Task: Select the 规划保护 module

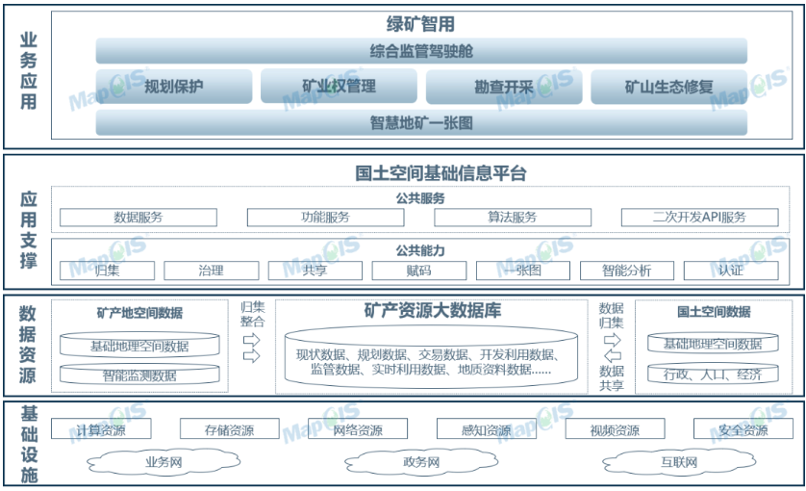Action: 174,87
